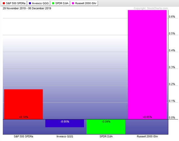Click the blue Invesco QQQ legend swatch
Viewport: 179px width, 141px height.
[30, 3]
